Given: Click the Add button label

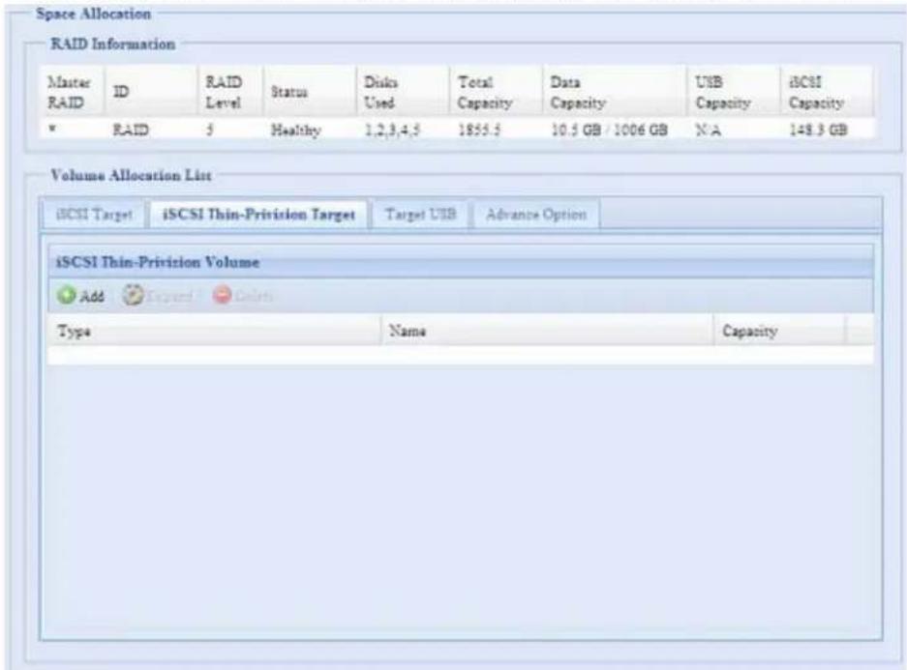Looking at the screenshot, I should 92,296.
